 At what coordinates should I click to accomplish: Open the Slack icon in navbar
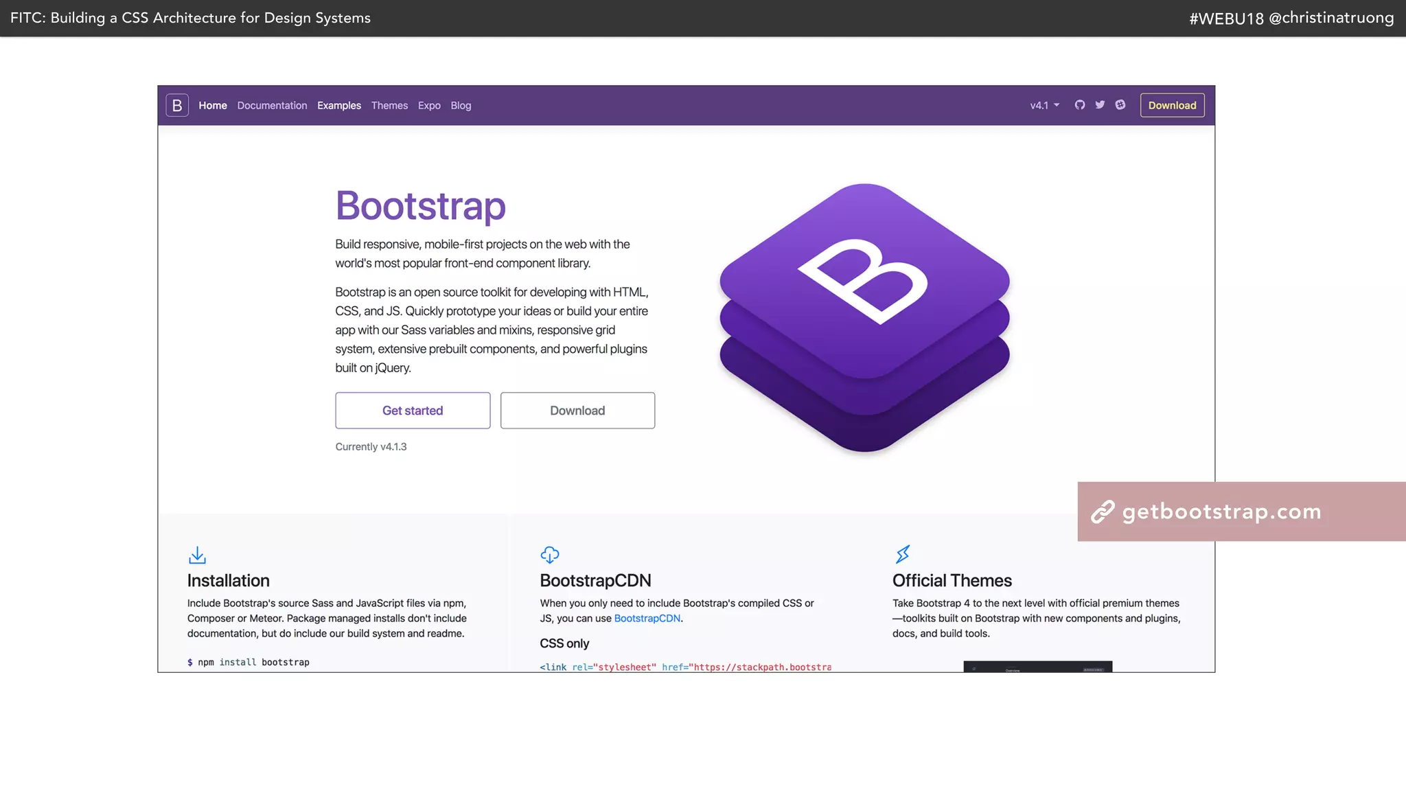[x=1120, y=105]
